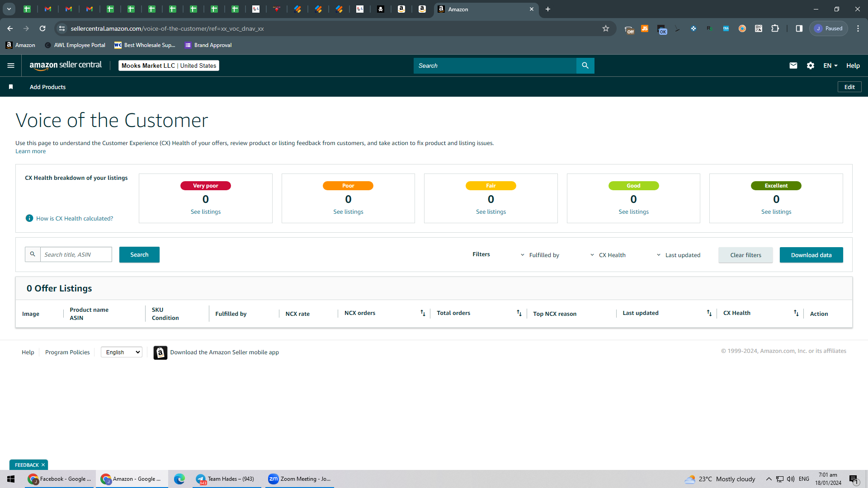This screenshot has width=868, height=488.
Task: Expand the Last updated filter dropdown
Action: (678, 255)
